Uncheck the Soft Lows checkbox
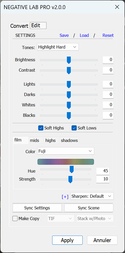The height and width of the screenshot is (253, 125). click(74, 128)
